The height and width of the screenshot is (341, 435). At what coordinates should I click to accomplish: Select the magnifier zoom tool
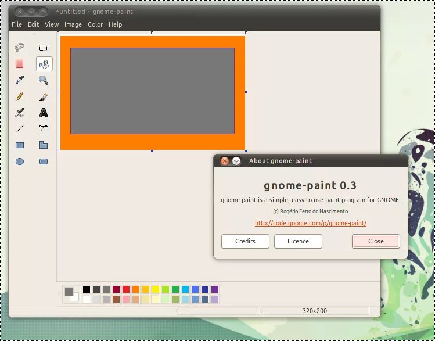pyautogui.click(x=44, y=80)
